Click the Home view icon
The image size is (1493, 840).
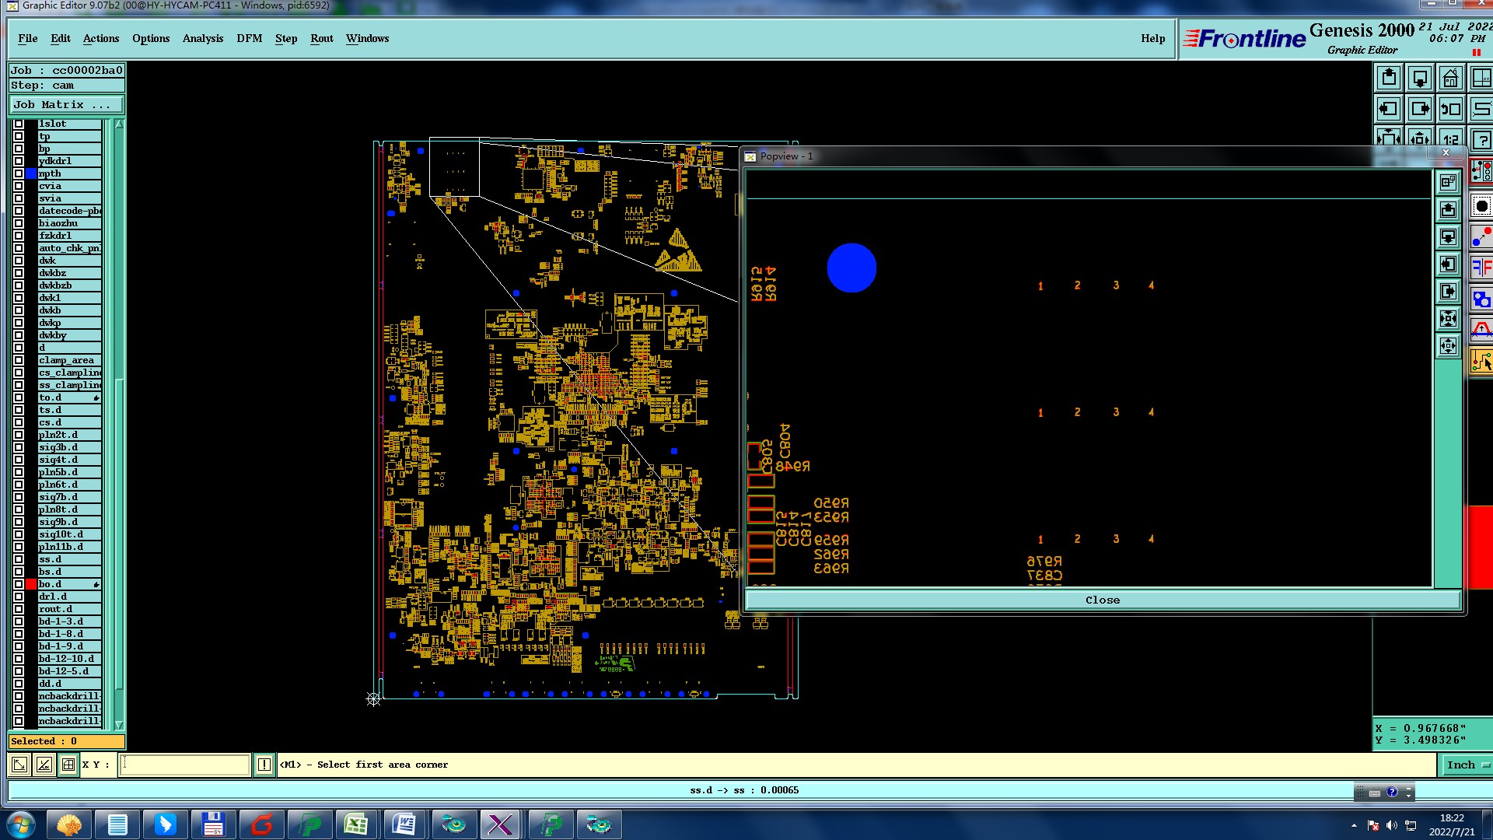coord(1450,79)
